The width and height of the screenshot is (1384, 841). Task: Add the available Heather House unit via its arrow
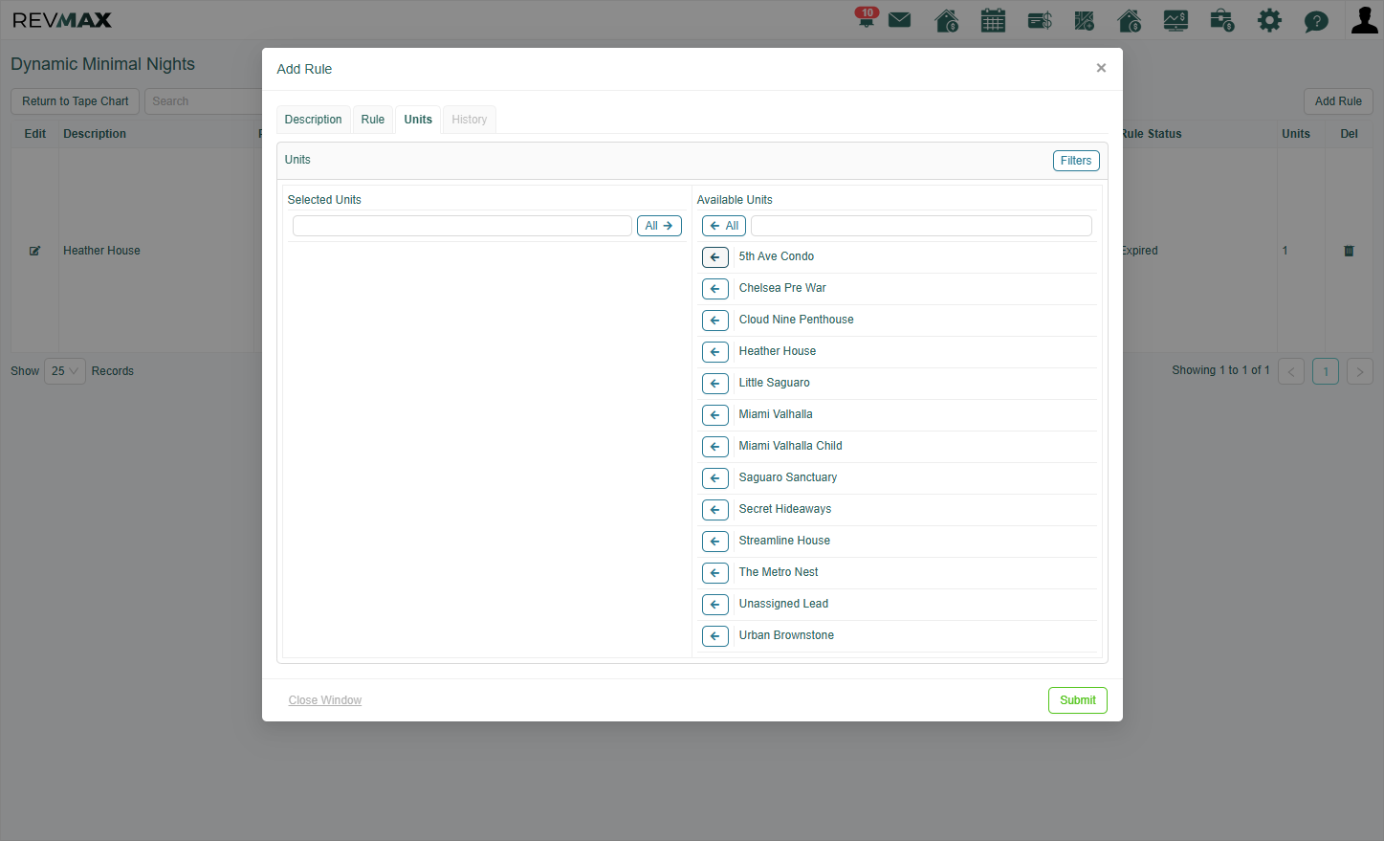[x=714, y=352]
